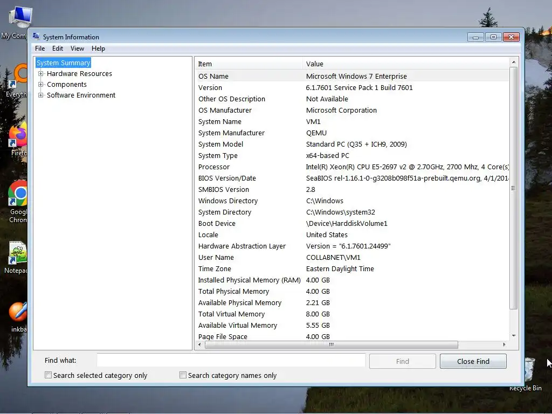Enable Search category names only checkbox
552x414 pixels.
(183, 375)
